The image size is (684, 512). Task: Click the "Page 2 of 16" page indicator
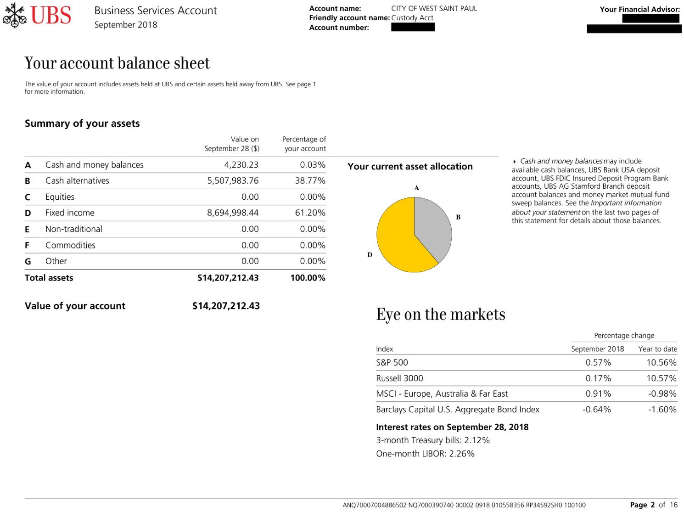point(654,505)
